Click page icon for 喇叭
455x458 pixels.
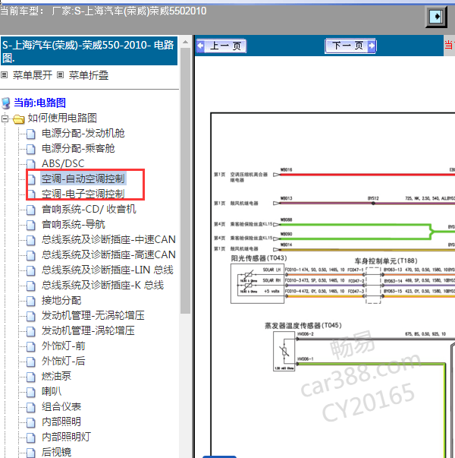click(31, 392)
